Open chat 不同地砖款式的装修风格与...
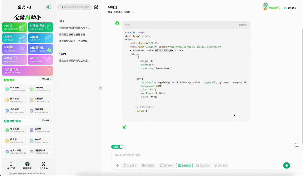 [74, 28]
